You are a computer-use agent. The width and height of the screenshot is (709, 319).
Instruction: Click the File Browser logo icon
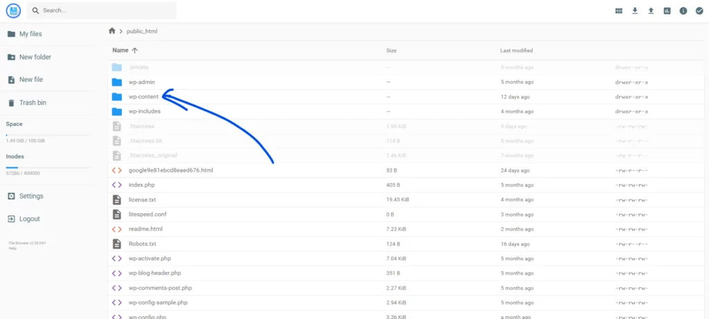(14, 10)
